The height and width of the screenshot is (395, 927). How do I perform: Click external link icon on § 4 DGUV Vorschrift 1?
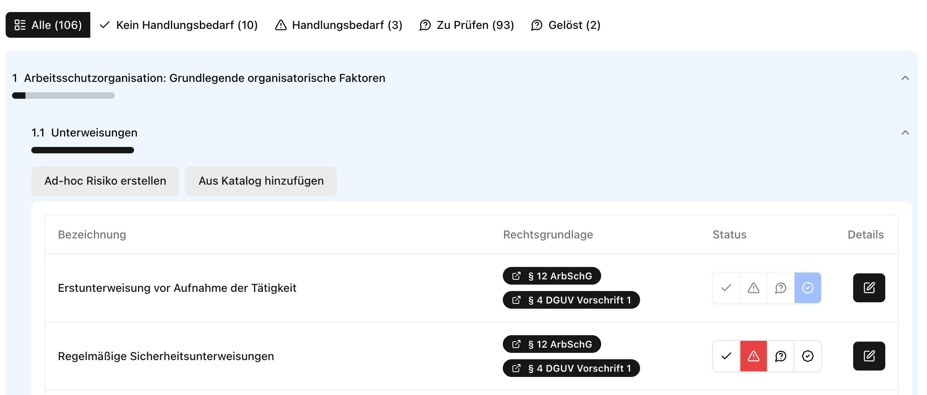tap(516, 300)
